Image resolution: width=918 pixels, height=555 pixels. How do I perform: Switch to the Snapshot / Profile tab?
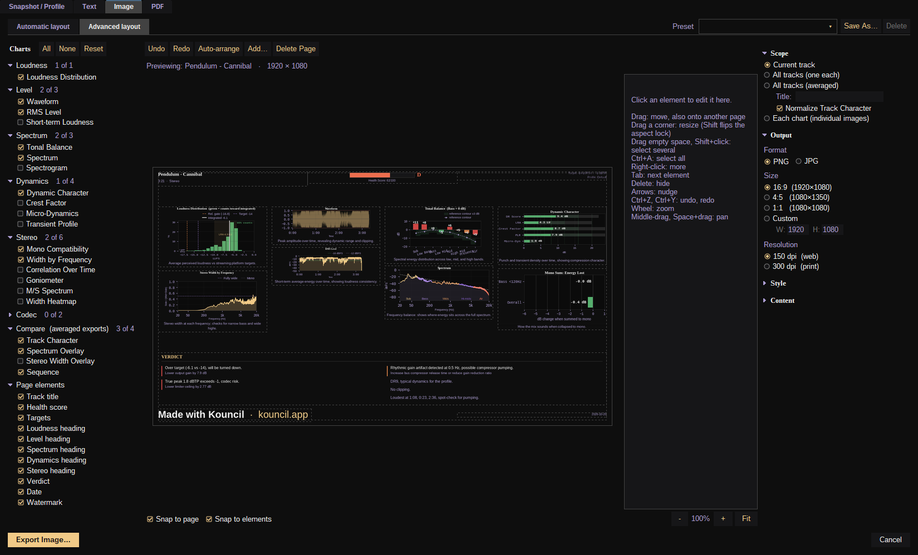(37, 7)
